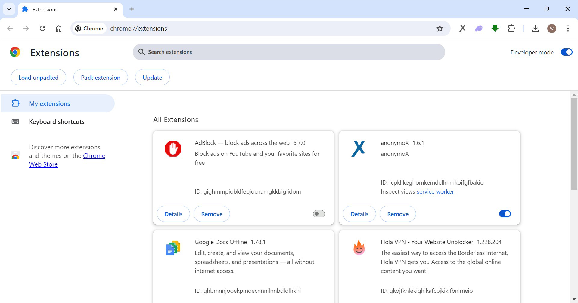
Task: Reload the Extensions page
Action: point(42,28)
